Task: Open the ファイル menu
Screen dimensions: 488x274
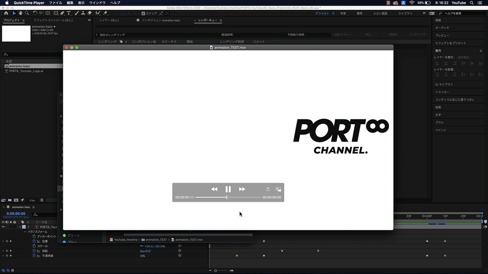Action: [55, 3]
